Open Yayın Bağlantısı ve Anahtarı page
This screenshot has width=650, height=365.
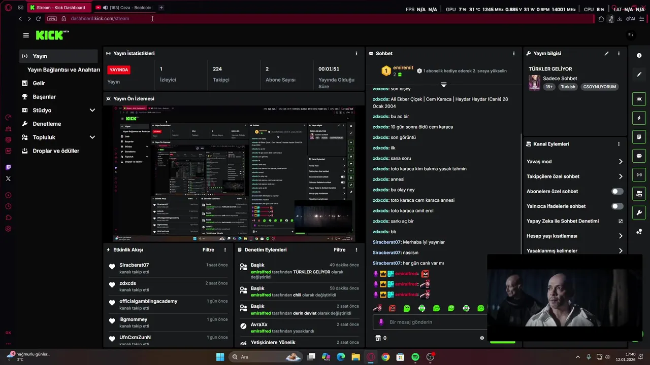63,70
